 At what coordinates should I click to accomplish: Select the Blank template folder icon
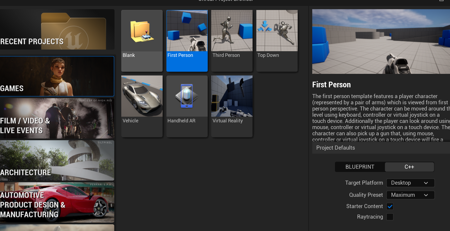142,31
